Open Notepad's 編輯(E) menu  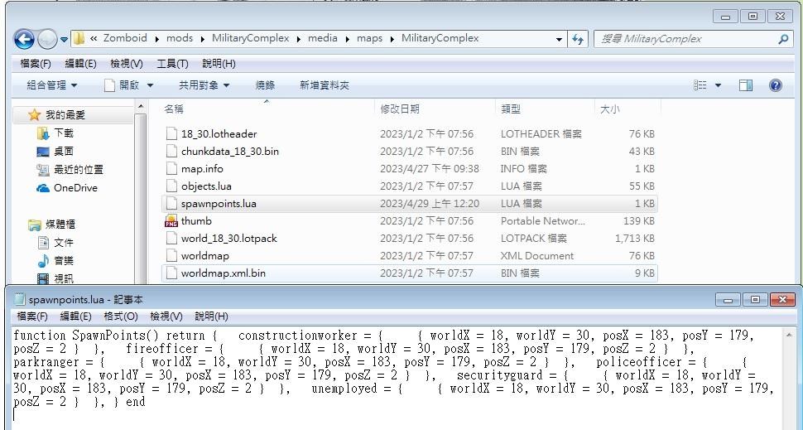pyautogui.click(x=76, y=316)
